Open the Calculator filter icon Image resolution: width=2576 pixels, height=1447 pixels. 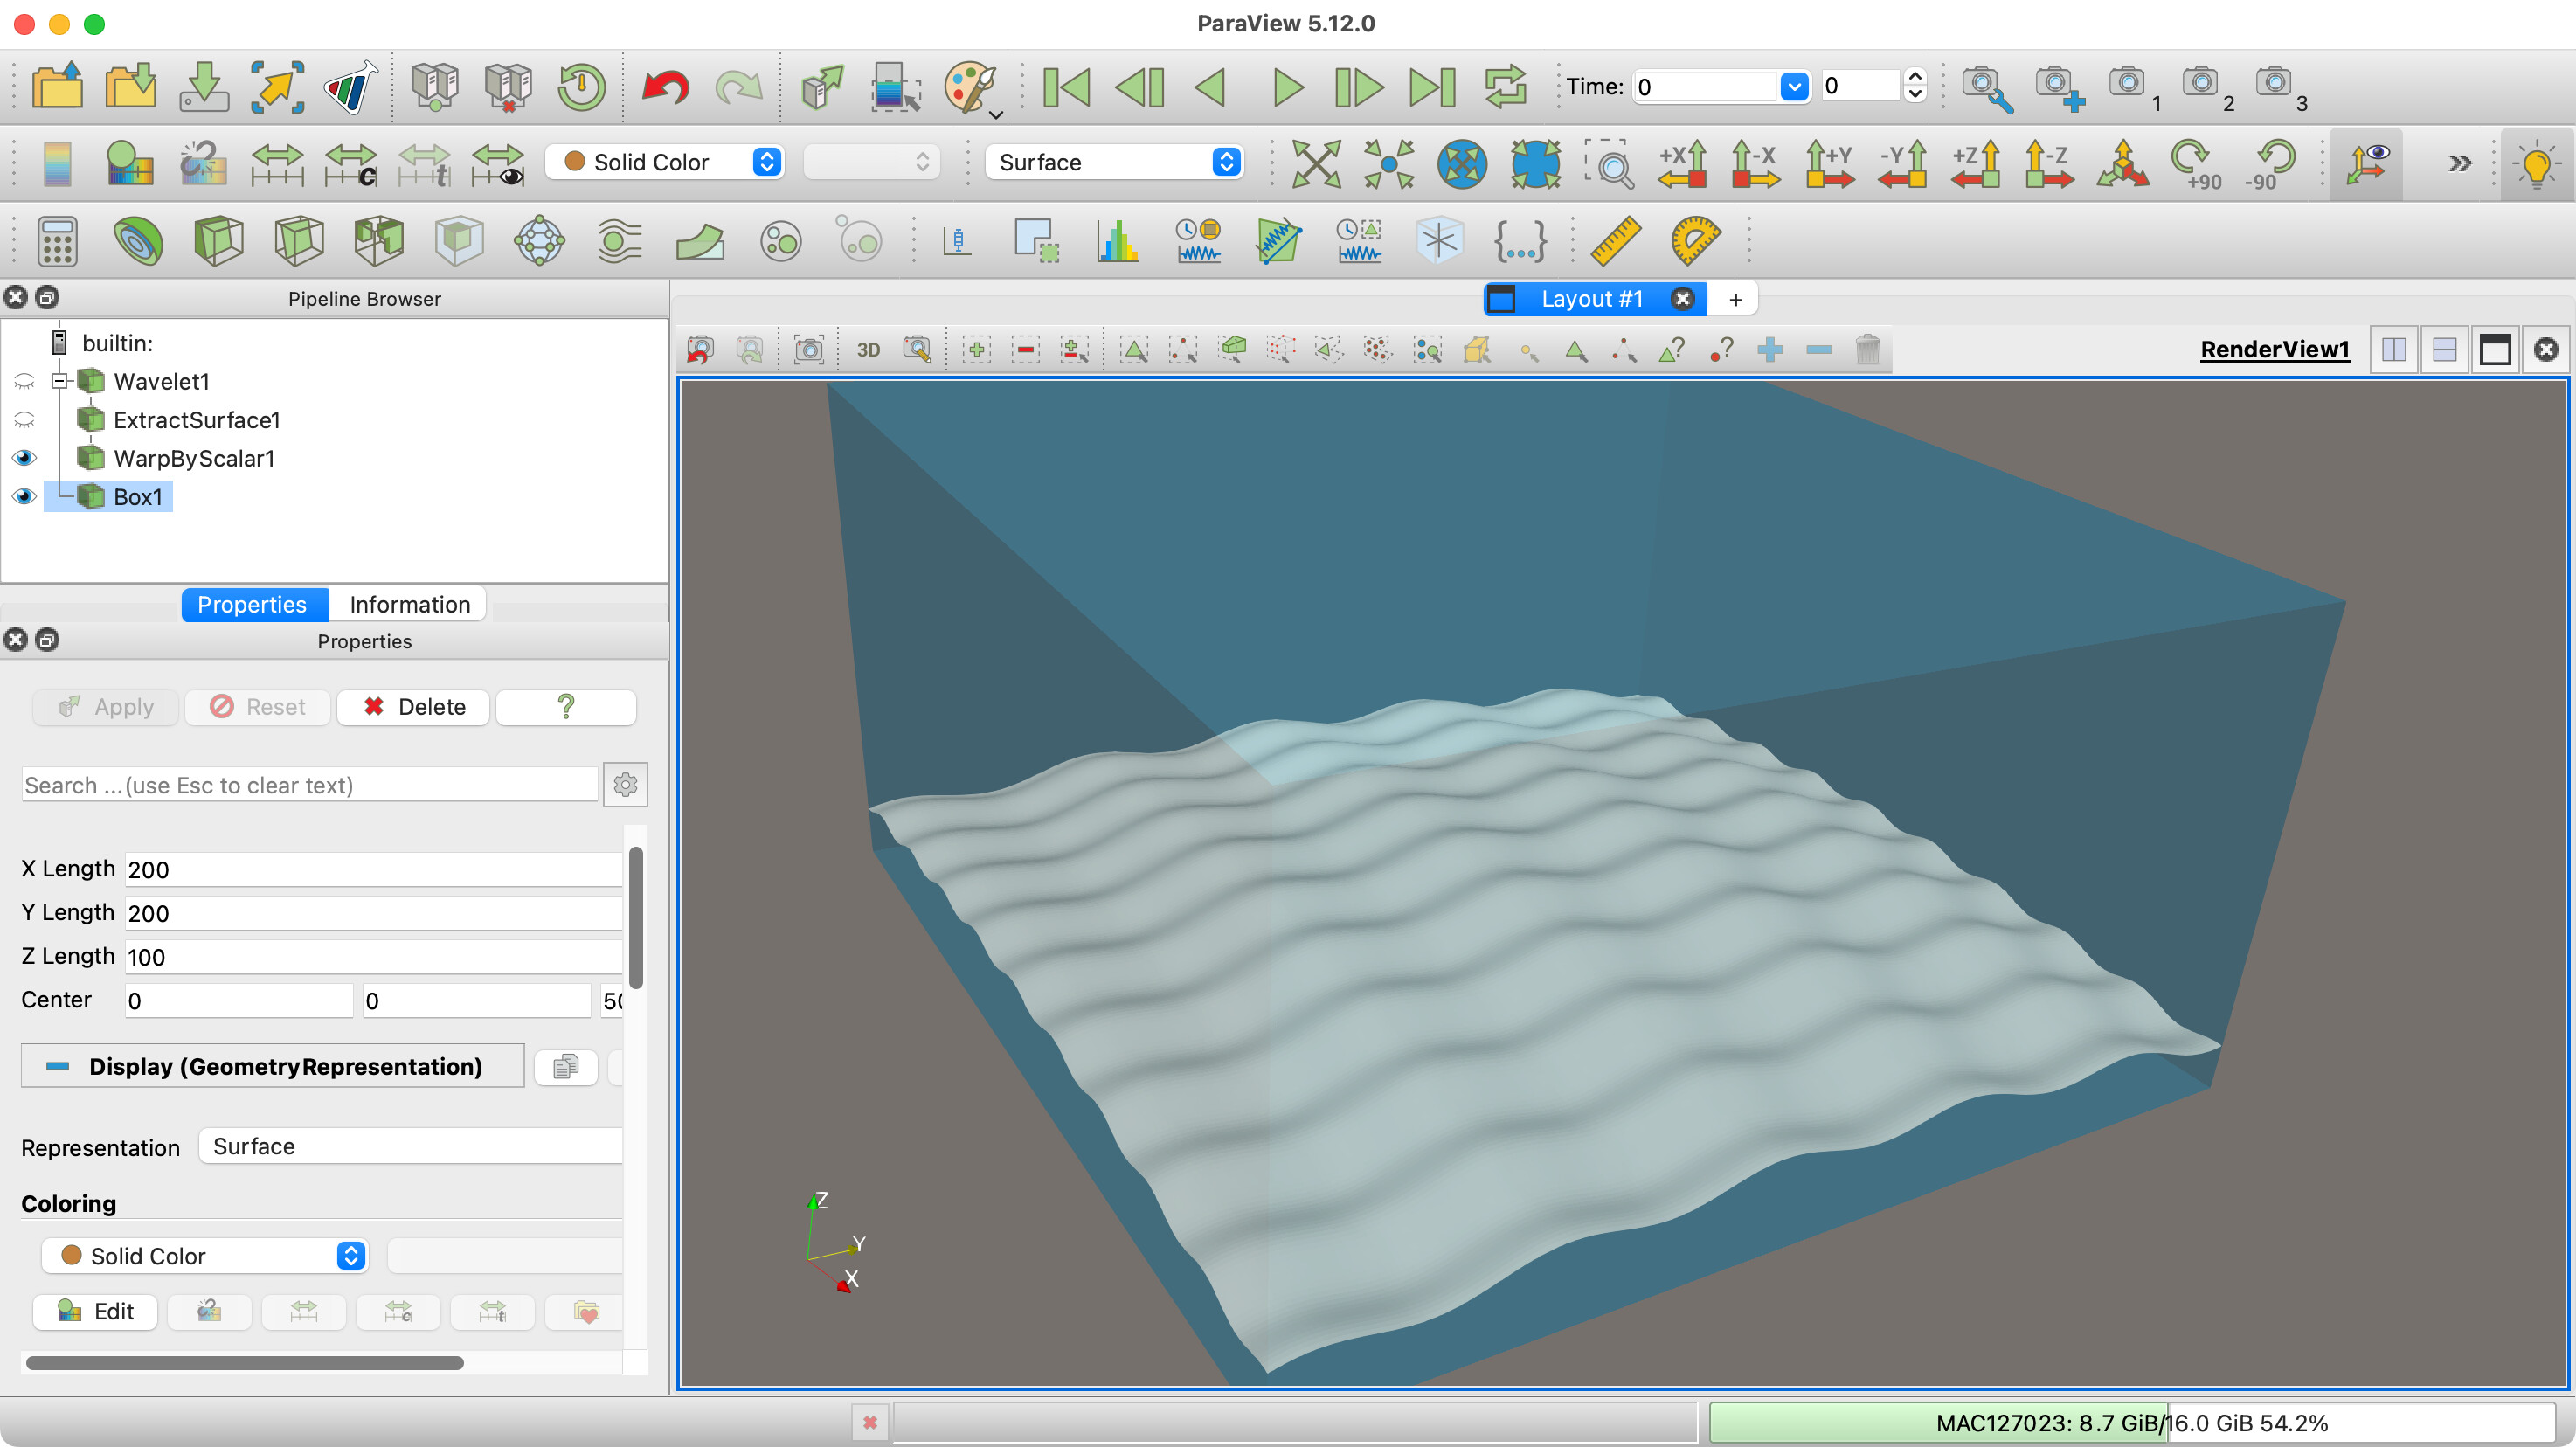click(x=57, y=241)
